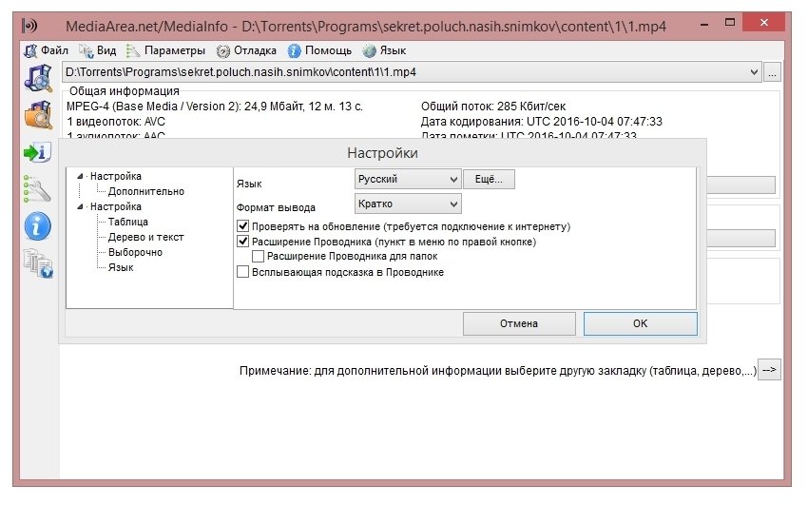The height and width of the screenshot is (505, 808).
Task: Enable Explorer tooltip (Всплывающая подсказка) checkbox
Action: coord(243,272)
